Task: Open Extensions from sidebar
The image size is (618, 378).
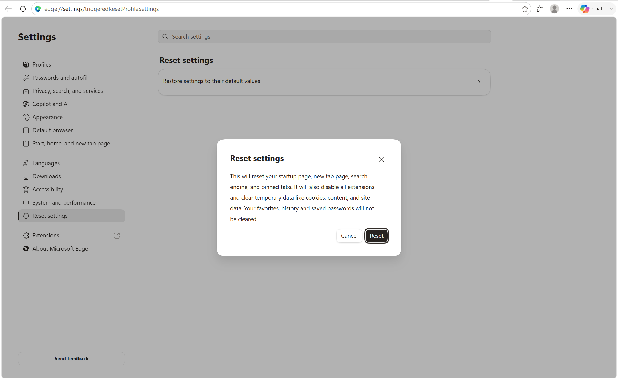Action: tap(71, 236)
